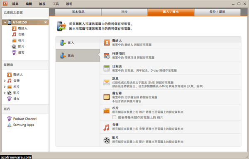Click the 日程表 export row title
This screenshot has width=249, height=159.
(117, 66)
